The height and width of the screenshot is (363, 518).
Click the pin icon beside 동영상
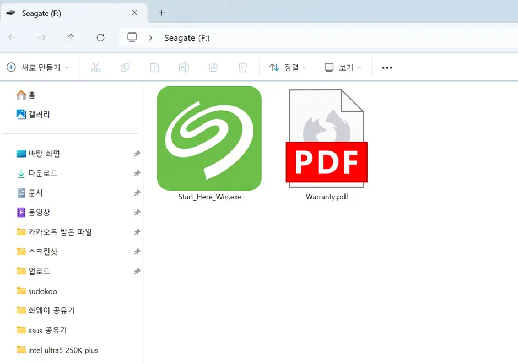click(137, 213)
